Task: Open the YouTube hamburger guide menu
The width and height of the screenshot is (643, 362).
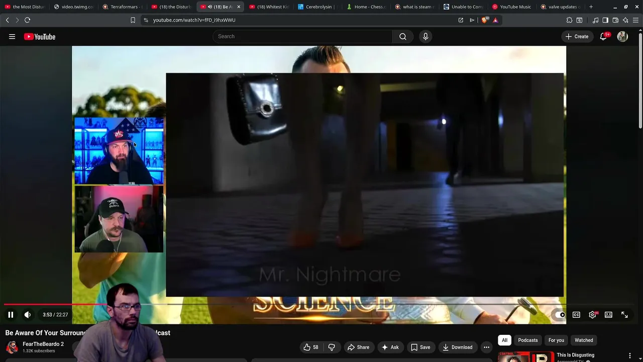Action: (x=12, y=37)
